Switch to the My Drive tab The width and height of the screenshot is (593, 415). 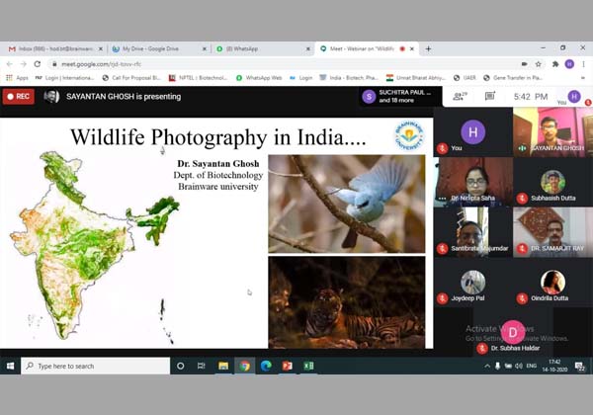click(151, 48)
